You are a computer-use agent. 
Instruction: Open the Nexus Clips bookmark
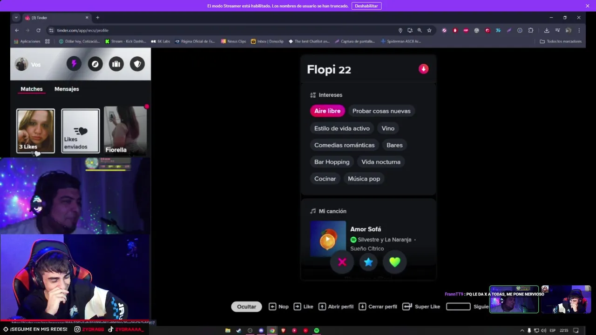point(233,41)
